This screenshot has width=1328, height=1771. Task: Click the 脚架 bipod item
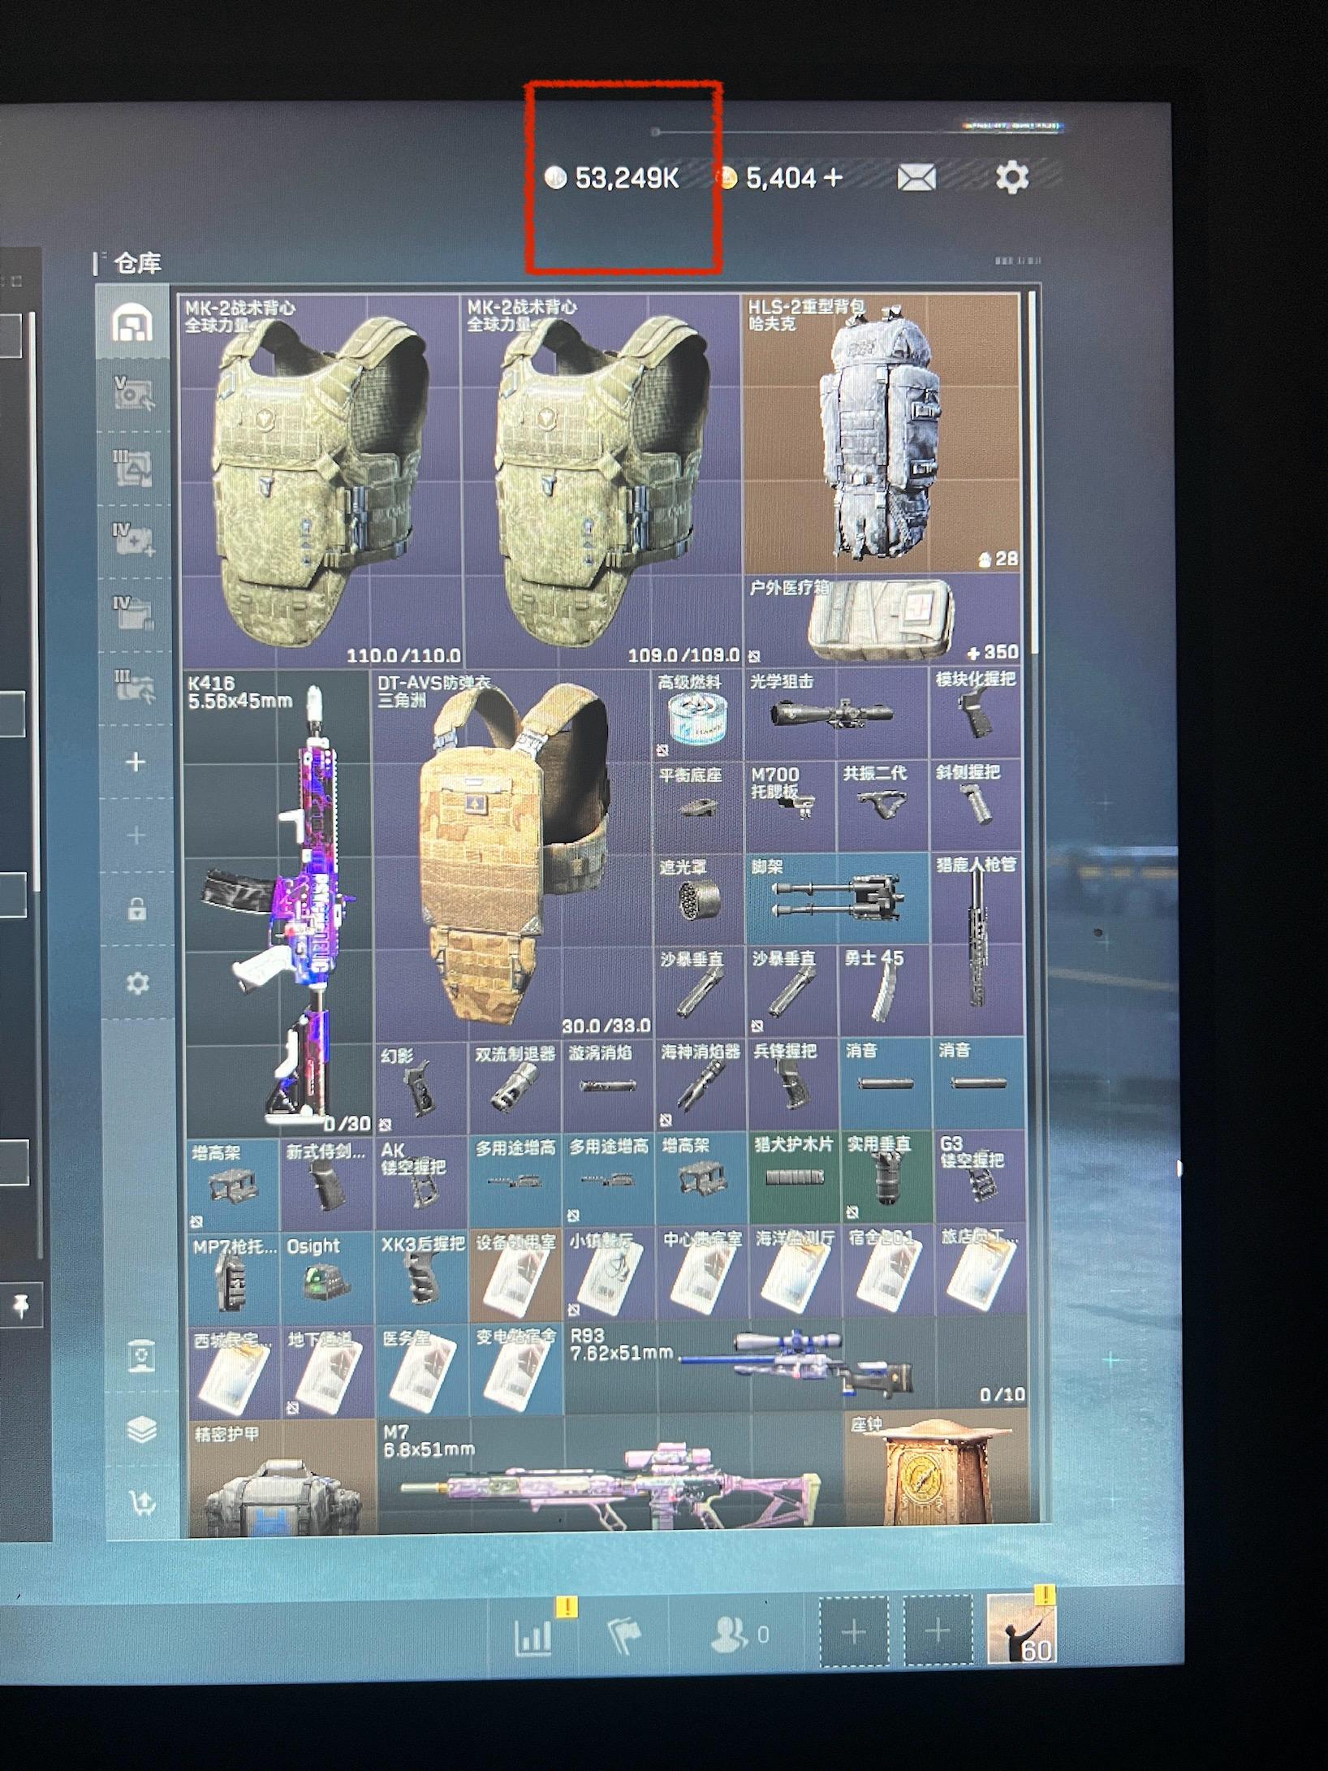coord(836,898)
